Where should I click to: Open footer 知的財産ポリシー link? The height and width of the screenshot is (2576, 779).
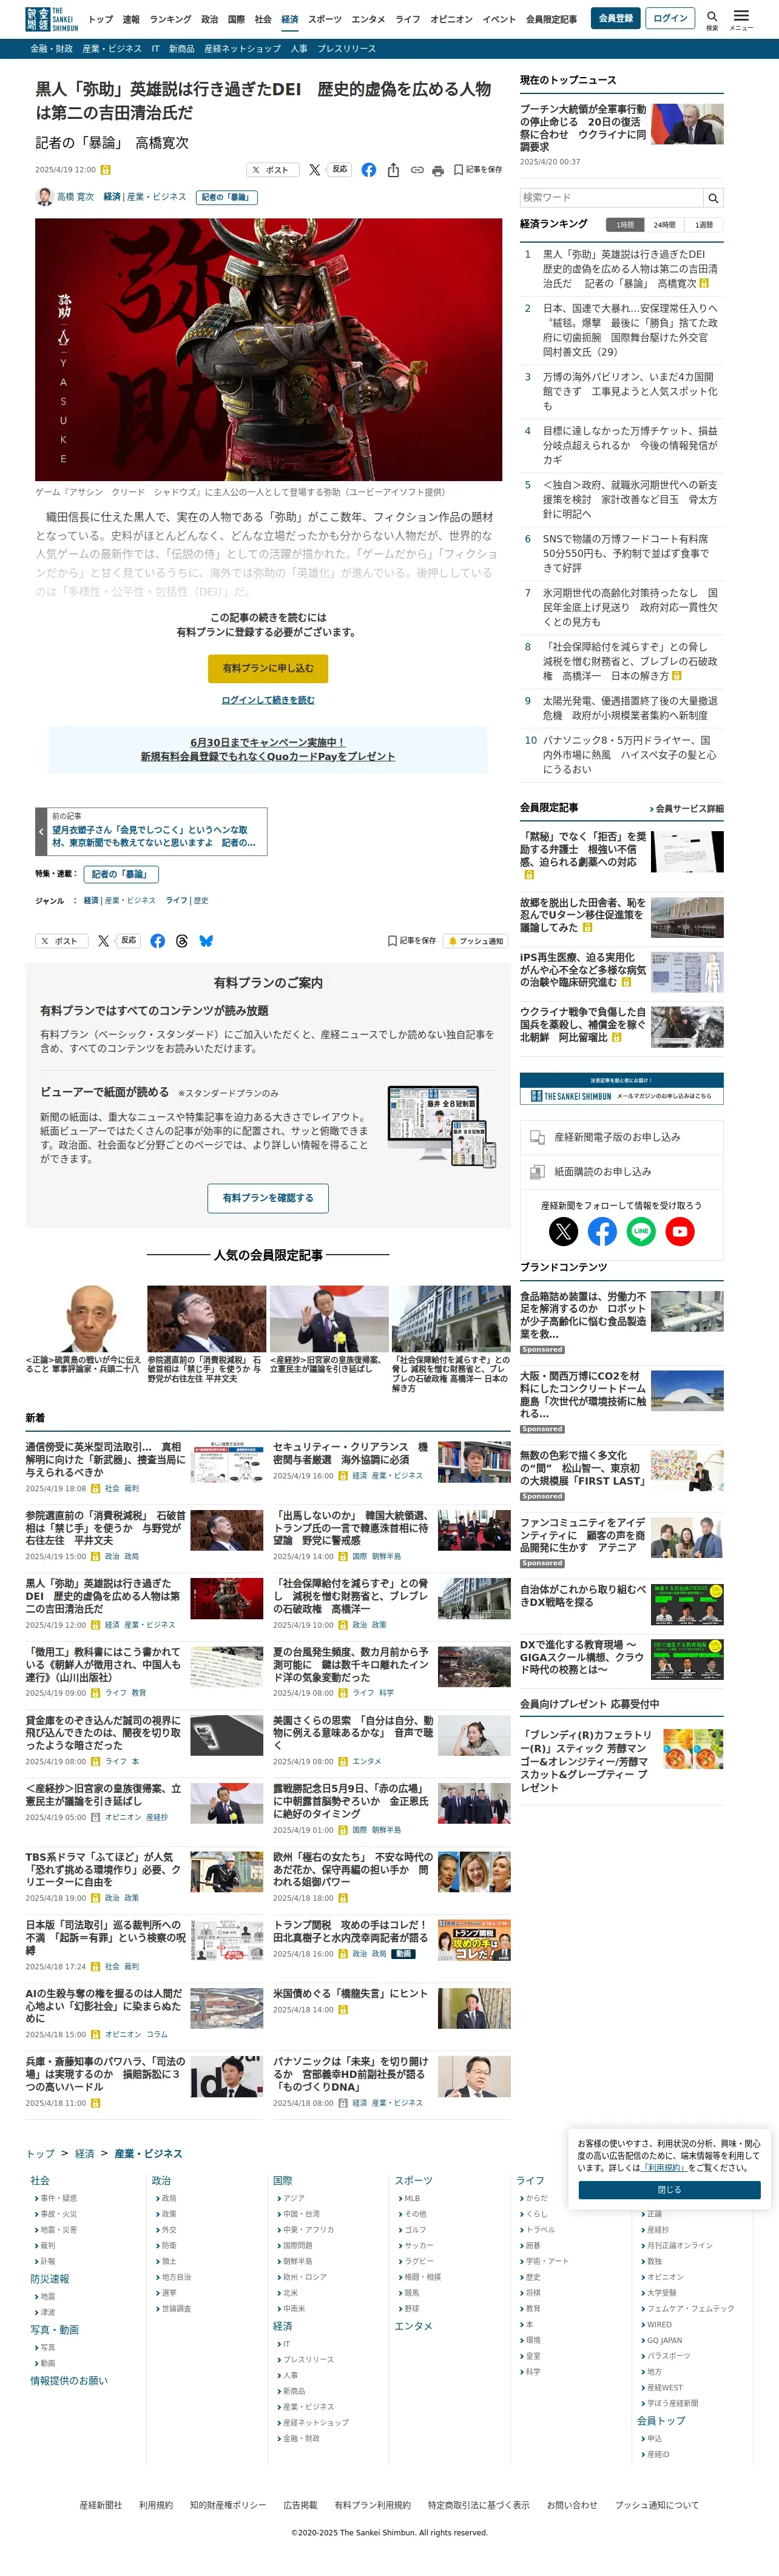click(x=228, y=2505)
